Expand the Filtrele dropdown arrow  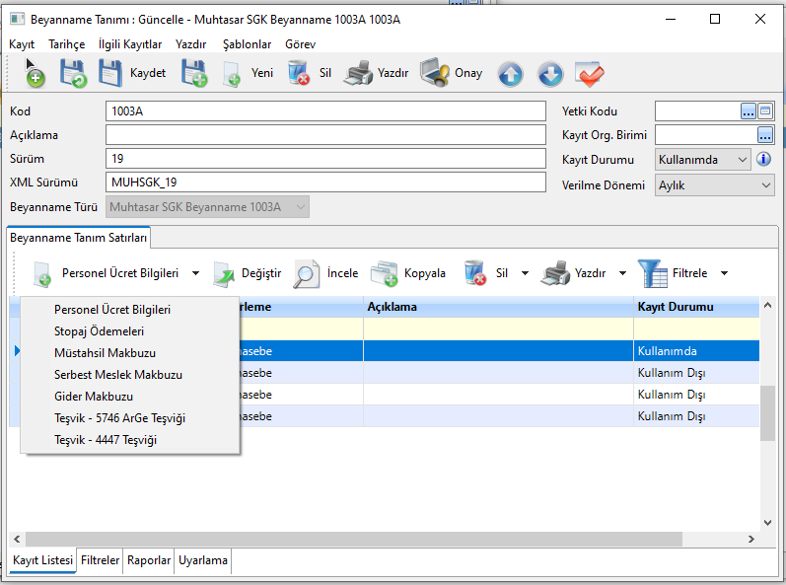(724, 273)
